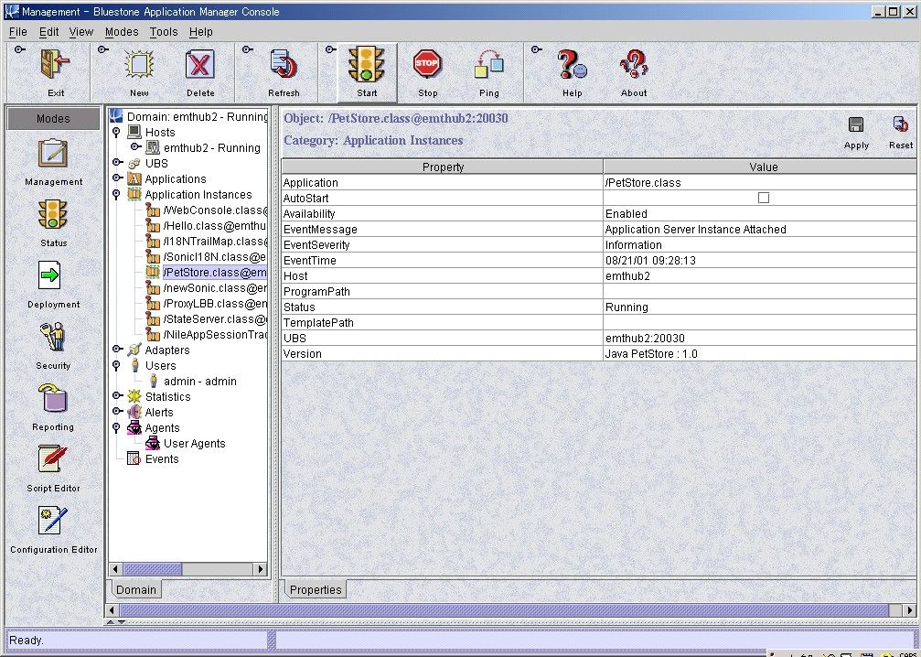Select the Applications tree icon
921x657 pixels.
tap(134, 178)
